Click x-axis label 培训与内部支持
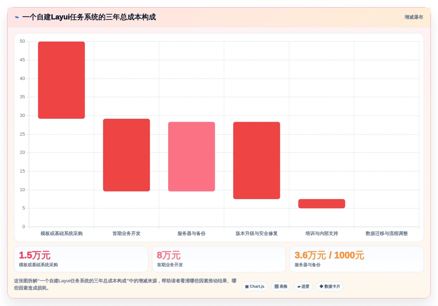Image resolution: width=438 pixels, height=306 pixels. (x=322, y=234)
